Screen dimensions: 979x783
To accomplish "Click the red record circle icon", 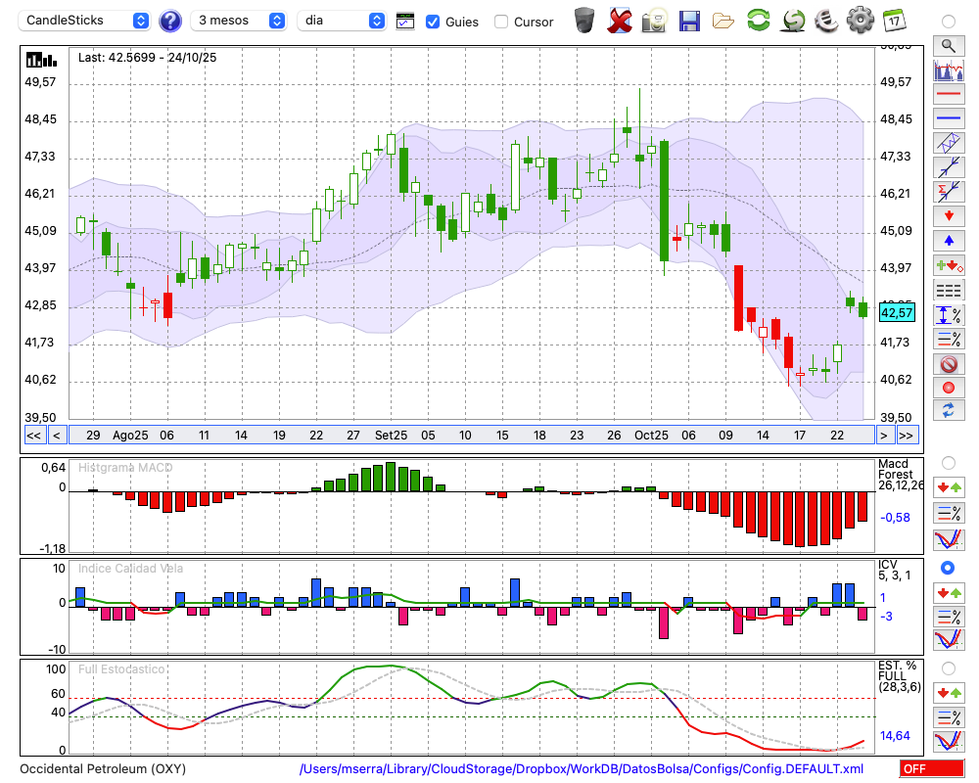I will (x=949, y=388).
